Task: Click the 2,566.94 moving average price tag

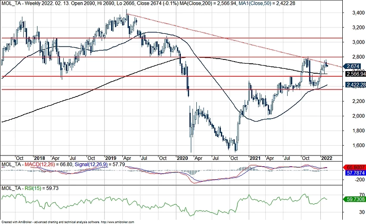Action: [x=355, y=74]
